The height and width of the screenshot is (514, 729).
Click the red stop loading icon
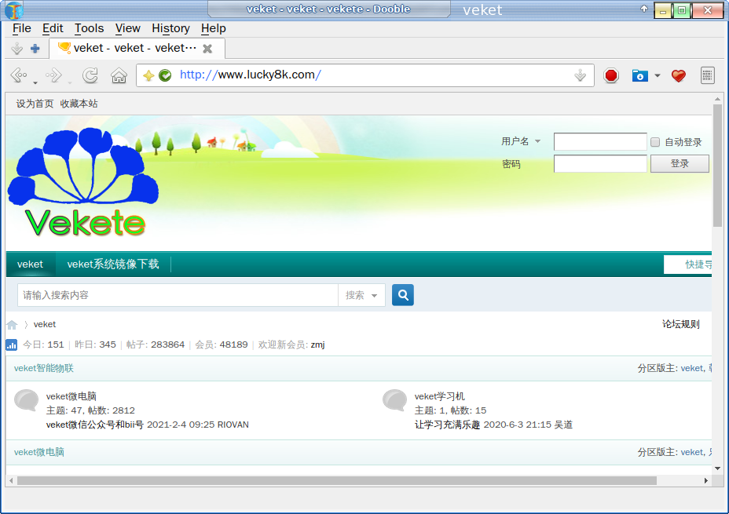coord(611,75)
